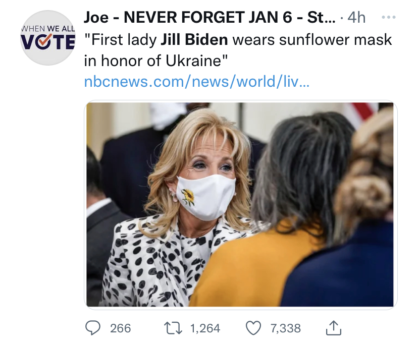Click the bold Jill Biden text
418x348 pixels.
tap(195, 39)
